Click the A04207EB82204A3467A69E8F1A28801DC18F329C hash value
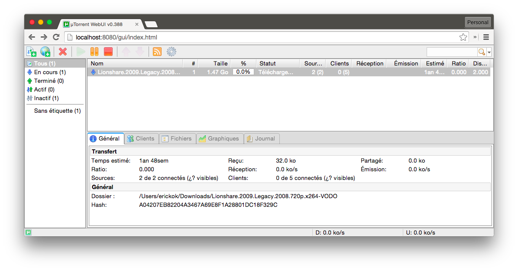Screen dimensions: 518x271 coord(208,205)
